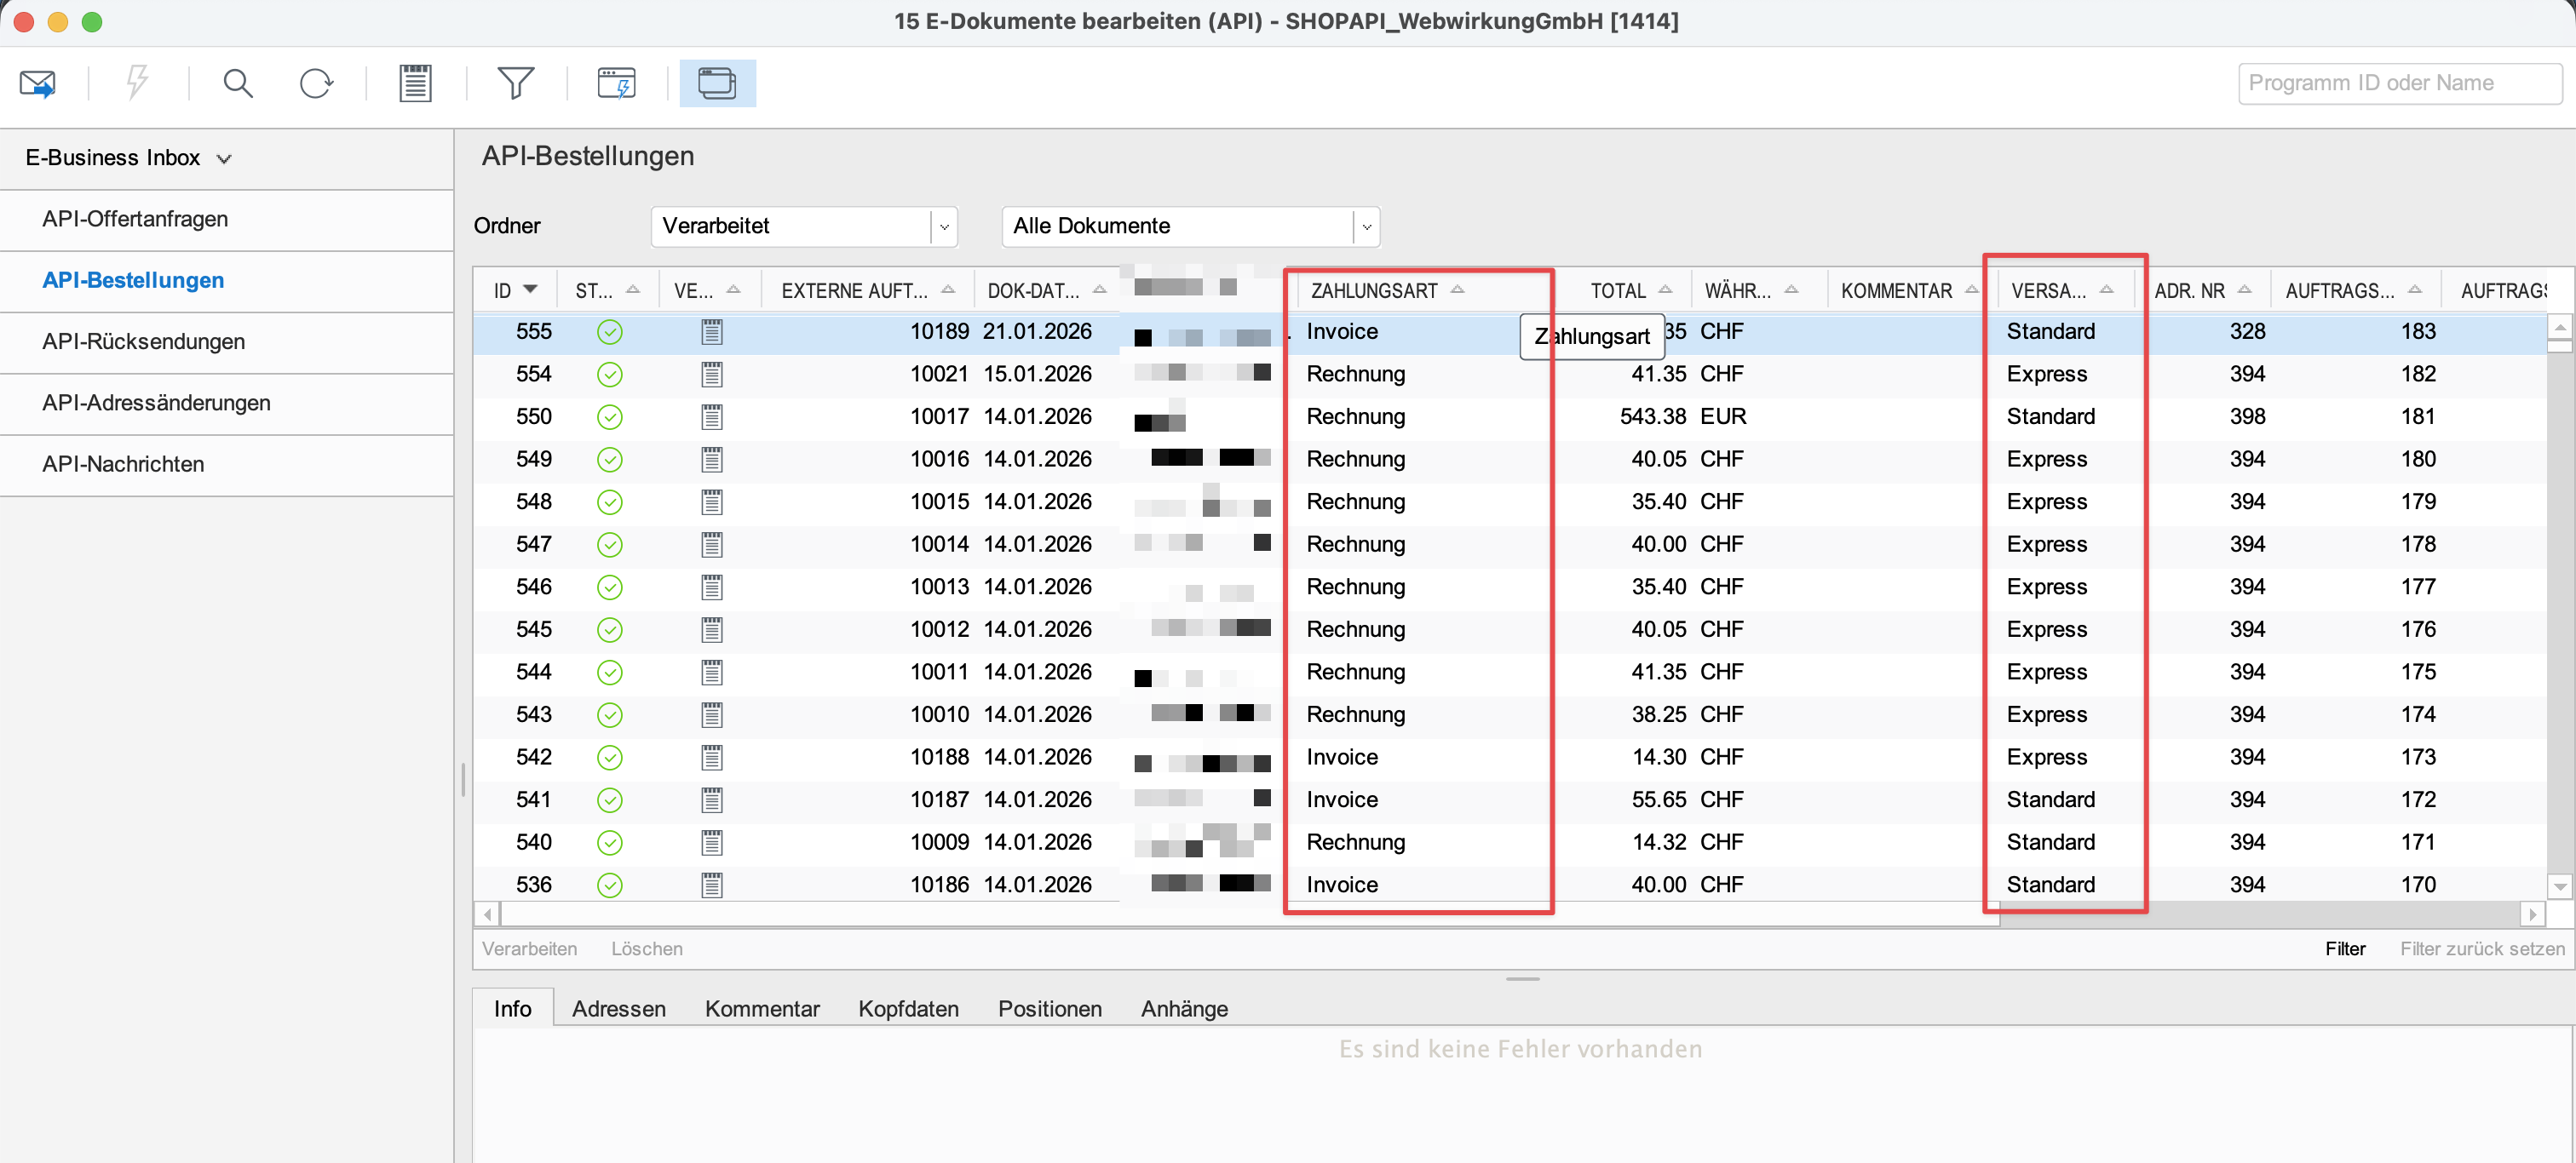The height and width of the screenshot is (1163, 2576).
Task: Click the funnel filter toolbar icon
Action: click(515, 83)
